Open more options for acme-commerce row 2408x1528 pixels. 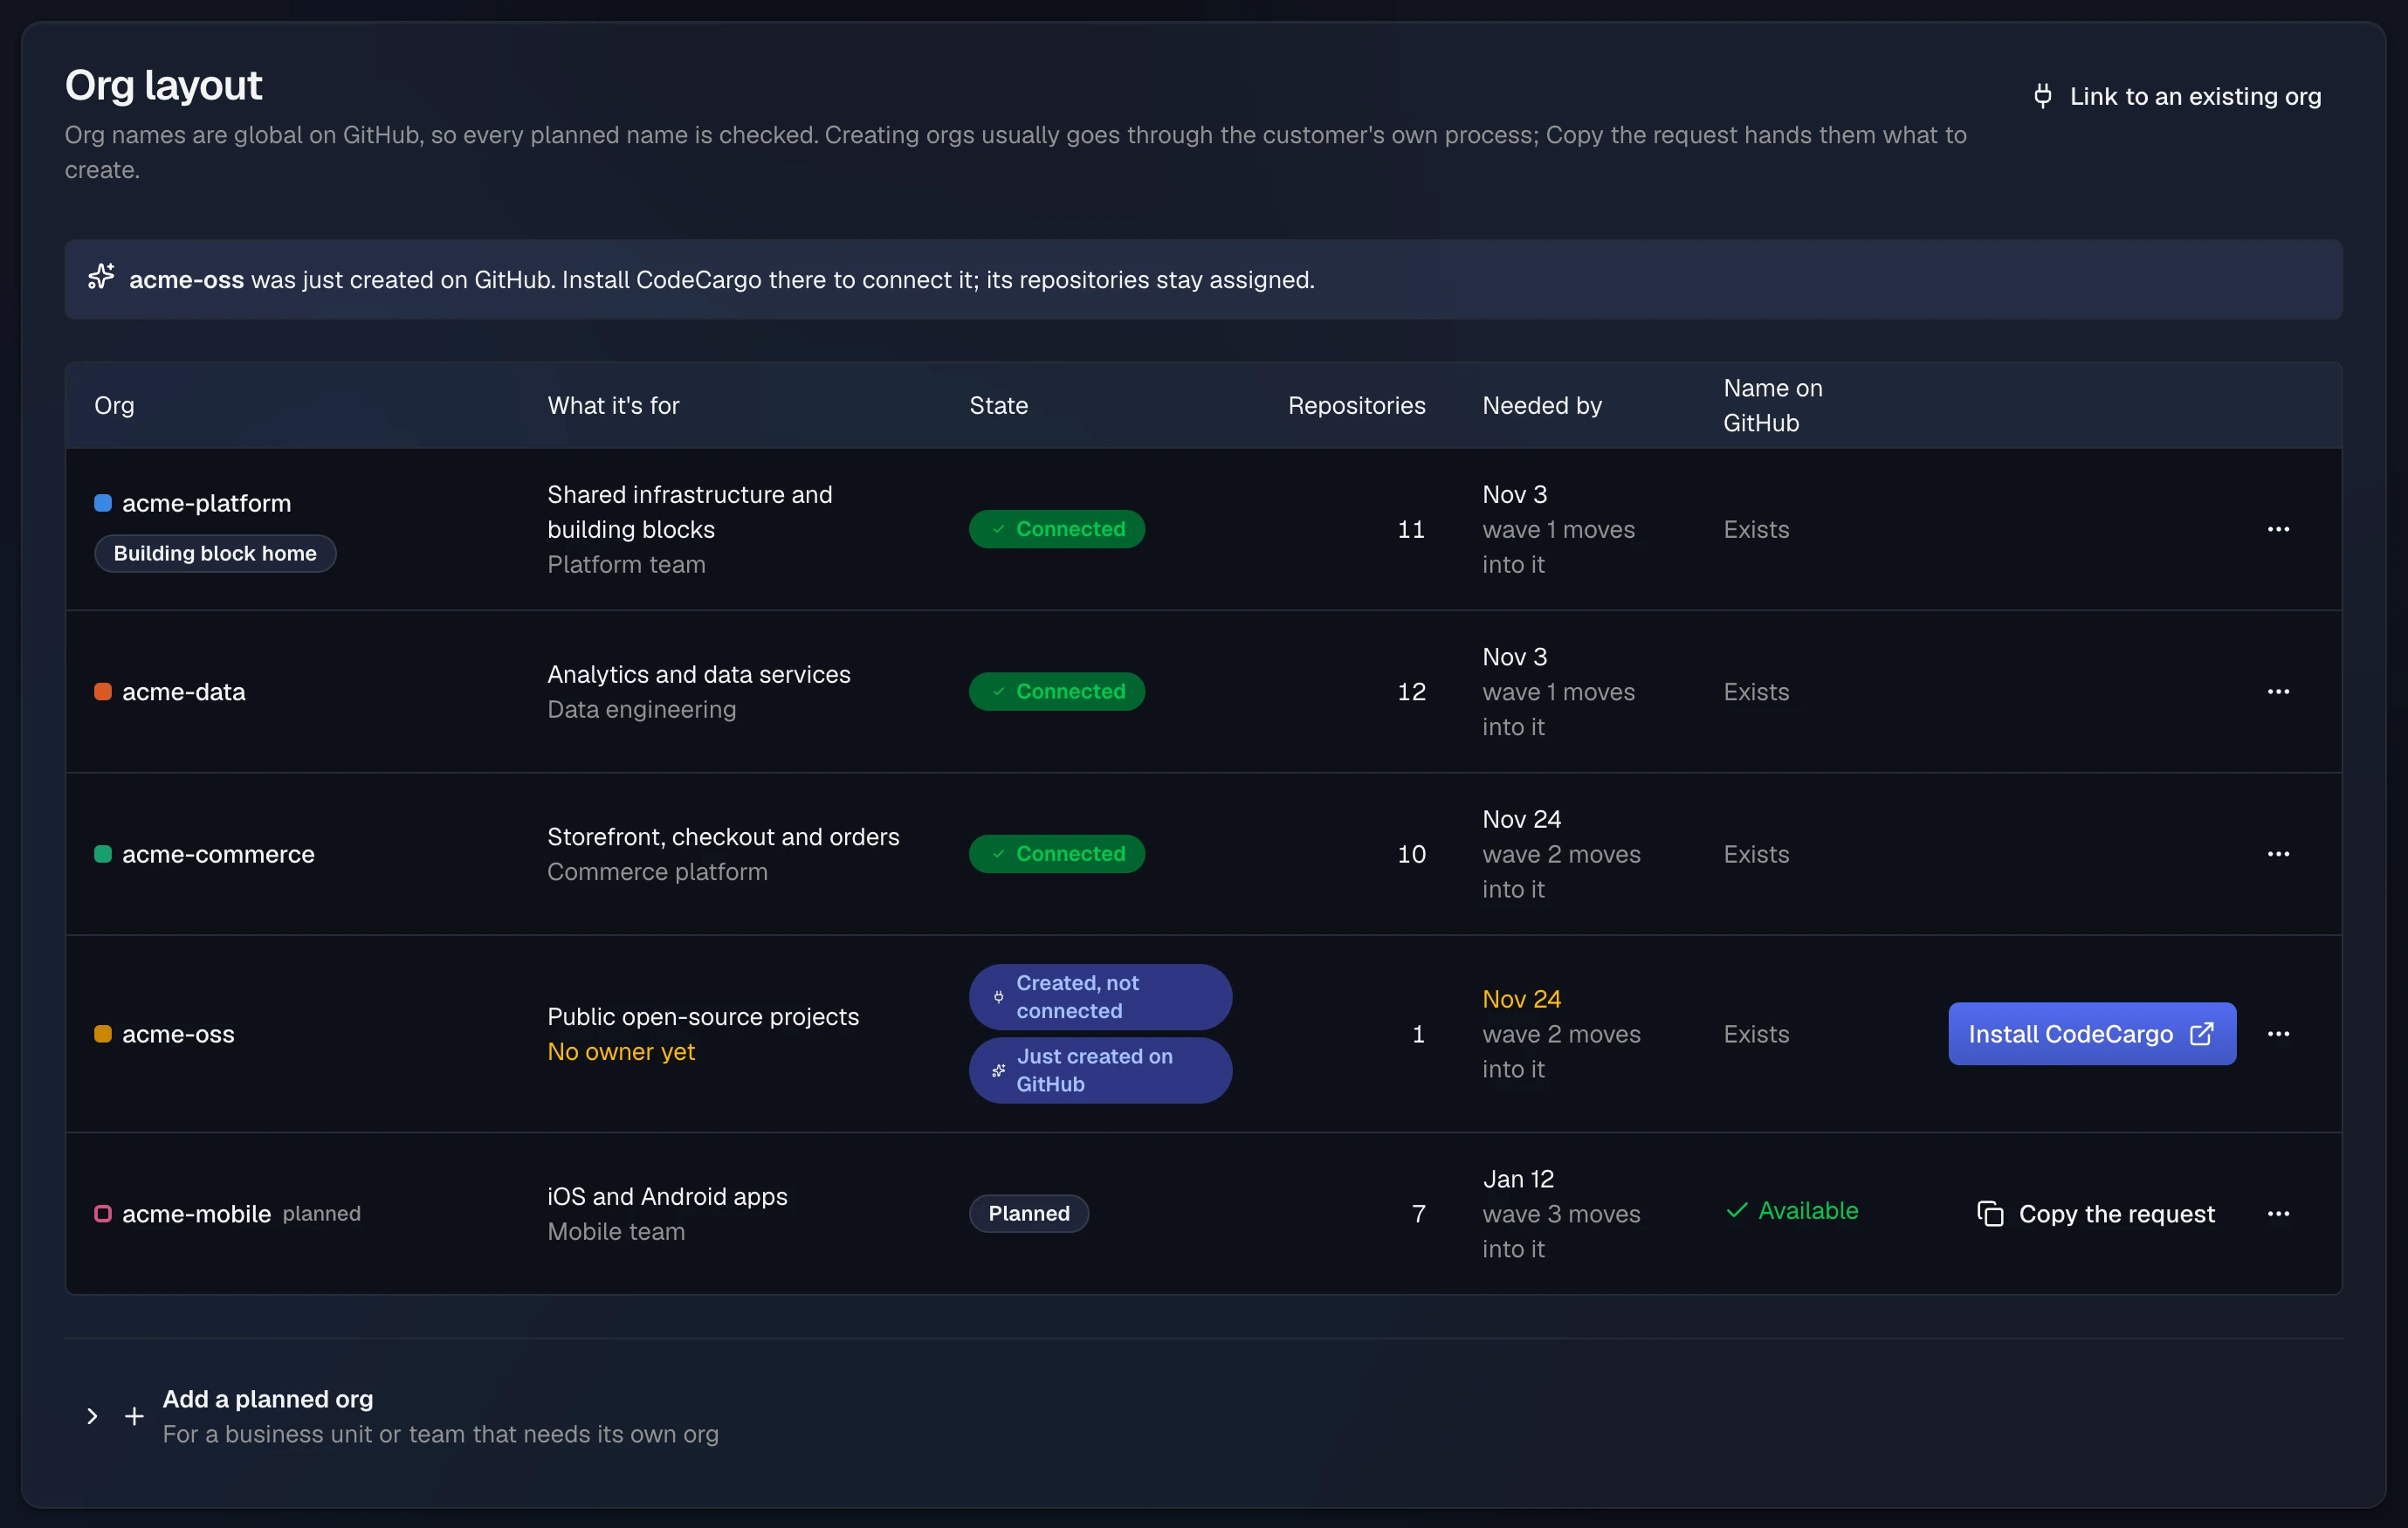coord(2278,854)
